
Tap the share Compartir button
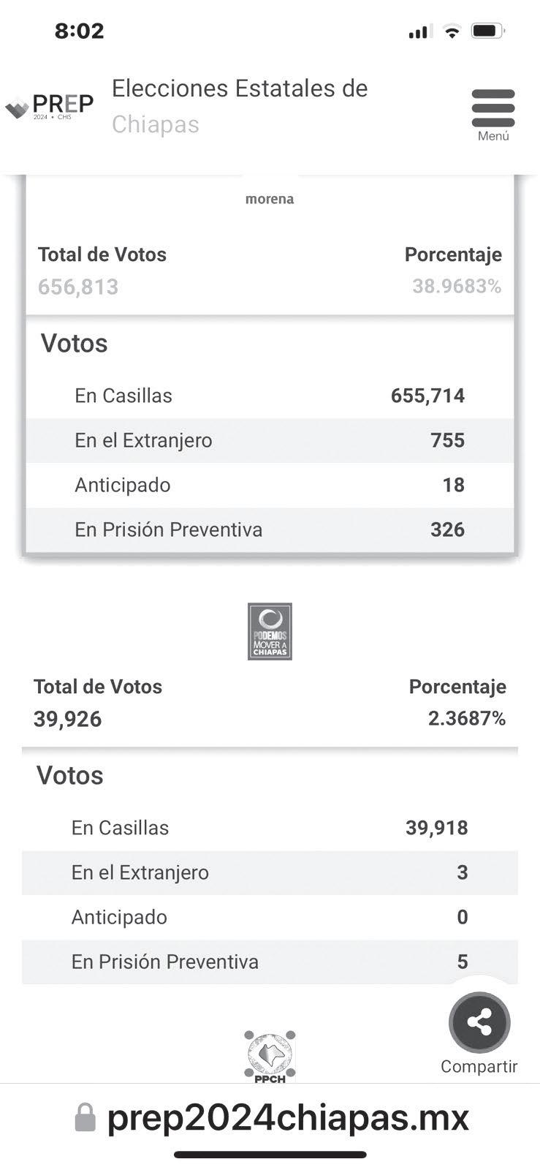pyautogui.click(x=479, y=1022)
